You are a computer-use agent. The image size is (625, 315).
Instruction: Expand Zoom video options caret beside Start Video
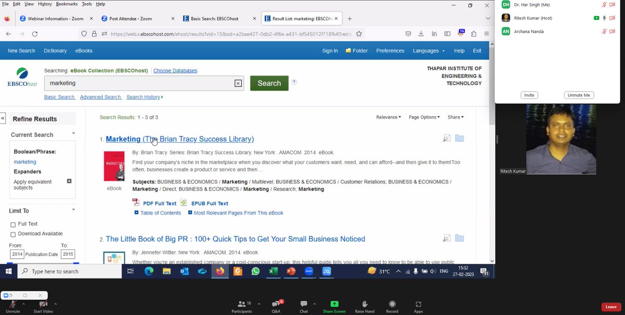point(55,304)
